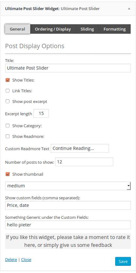Click the Show custom fields input
Image resolution: width=136 pixels, height=273 pixels.
point(68,205)
